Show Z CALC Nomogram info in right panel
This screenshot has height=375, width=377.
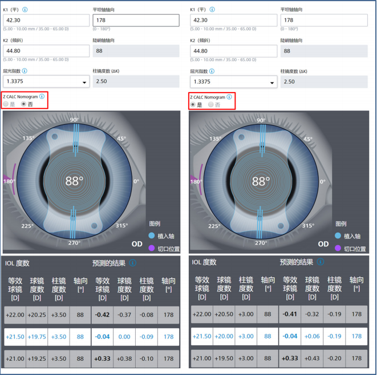tap(229, 97)
